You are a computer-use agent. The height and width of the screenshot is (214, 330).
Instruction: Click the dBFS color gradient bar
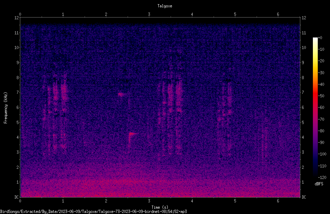click(x=315, y=107)
